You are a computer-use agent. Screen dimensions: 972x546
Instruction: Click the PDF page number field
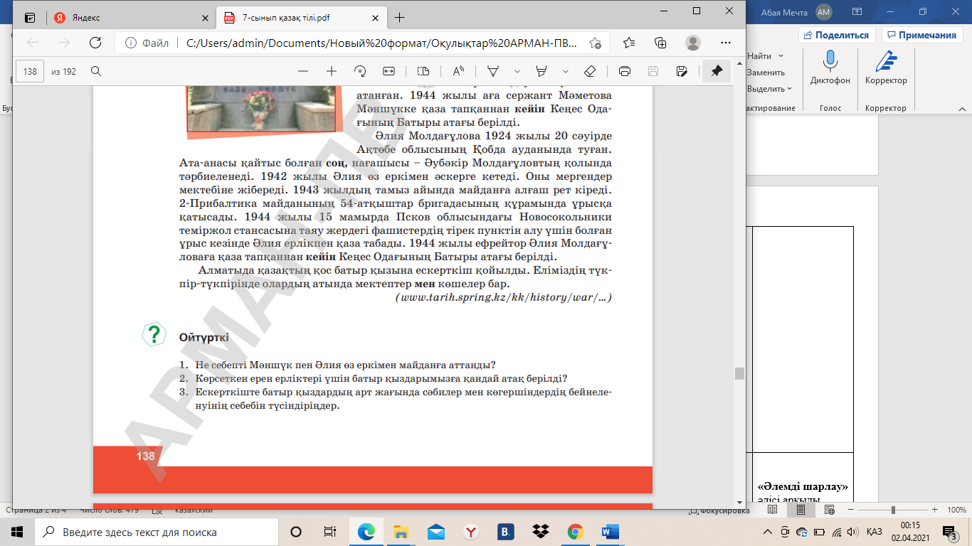(31, 71)
